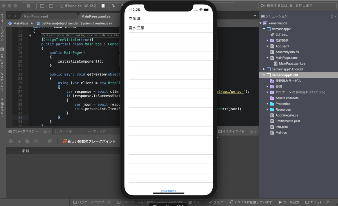Click the pause debugging icon
The height and width of the screenshot is (206, 338).
tap(103, 6)
